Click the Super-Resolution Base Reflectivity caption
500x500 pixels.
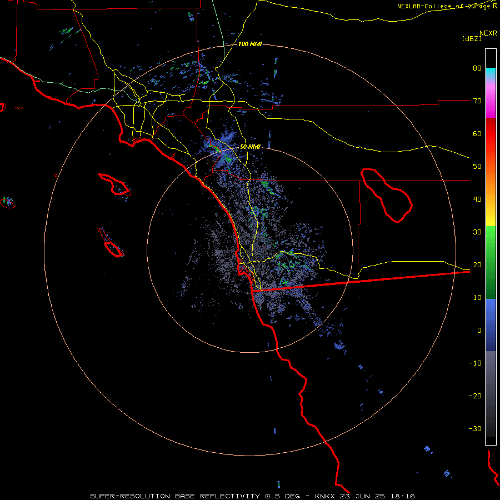click(x=253, y=496)
